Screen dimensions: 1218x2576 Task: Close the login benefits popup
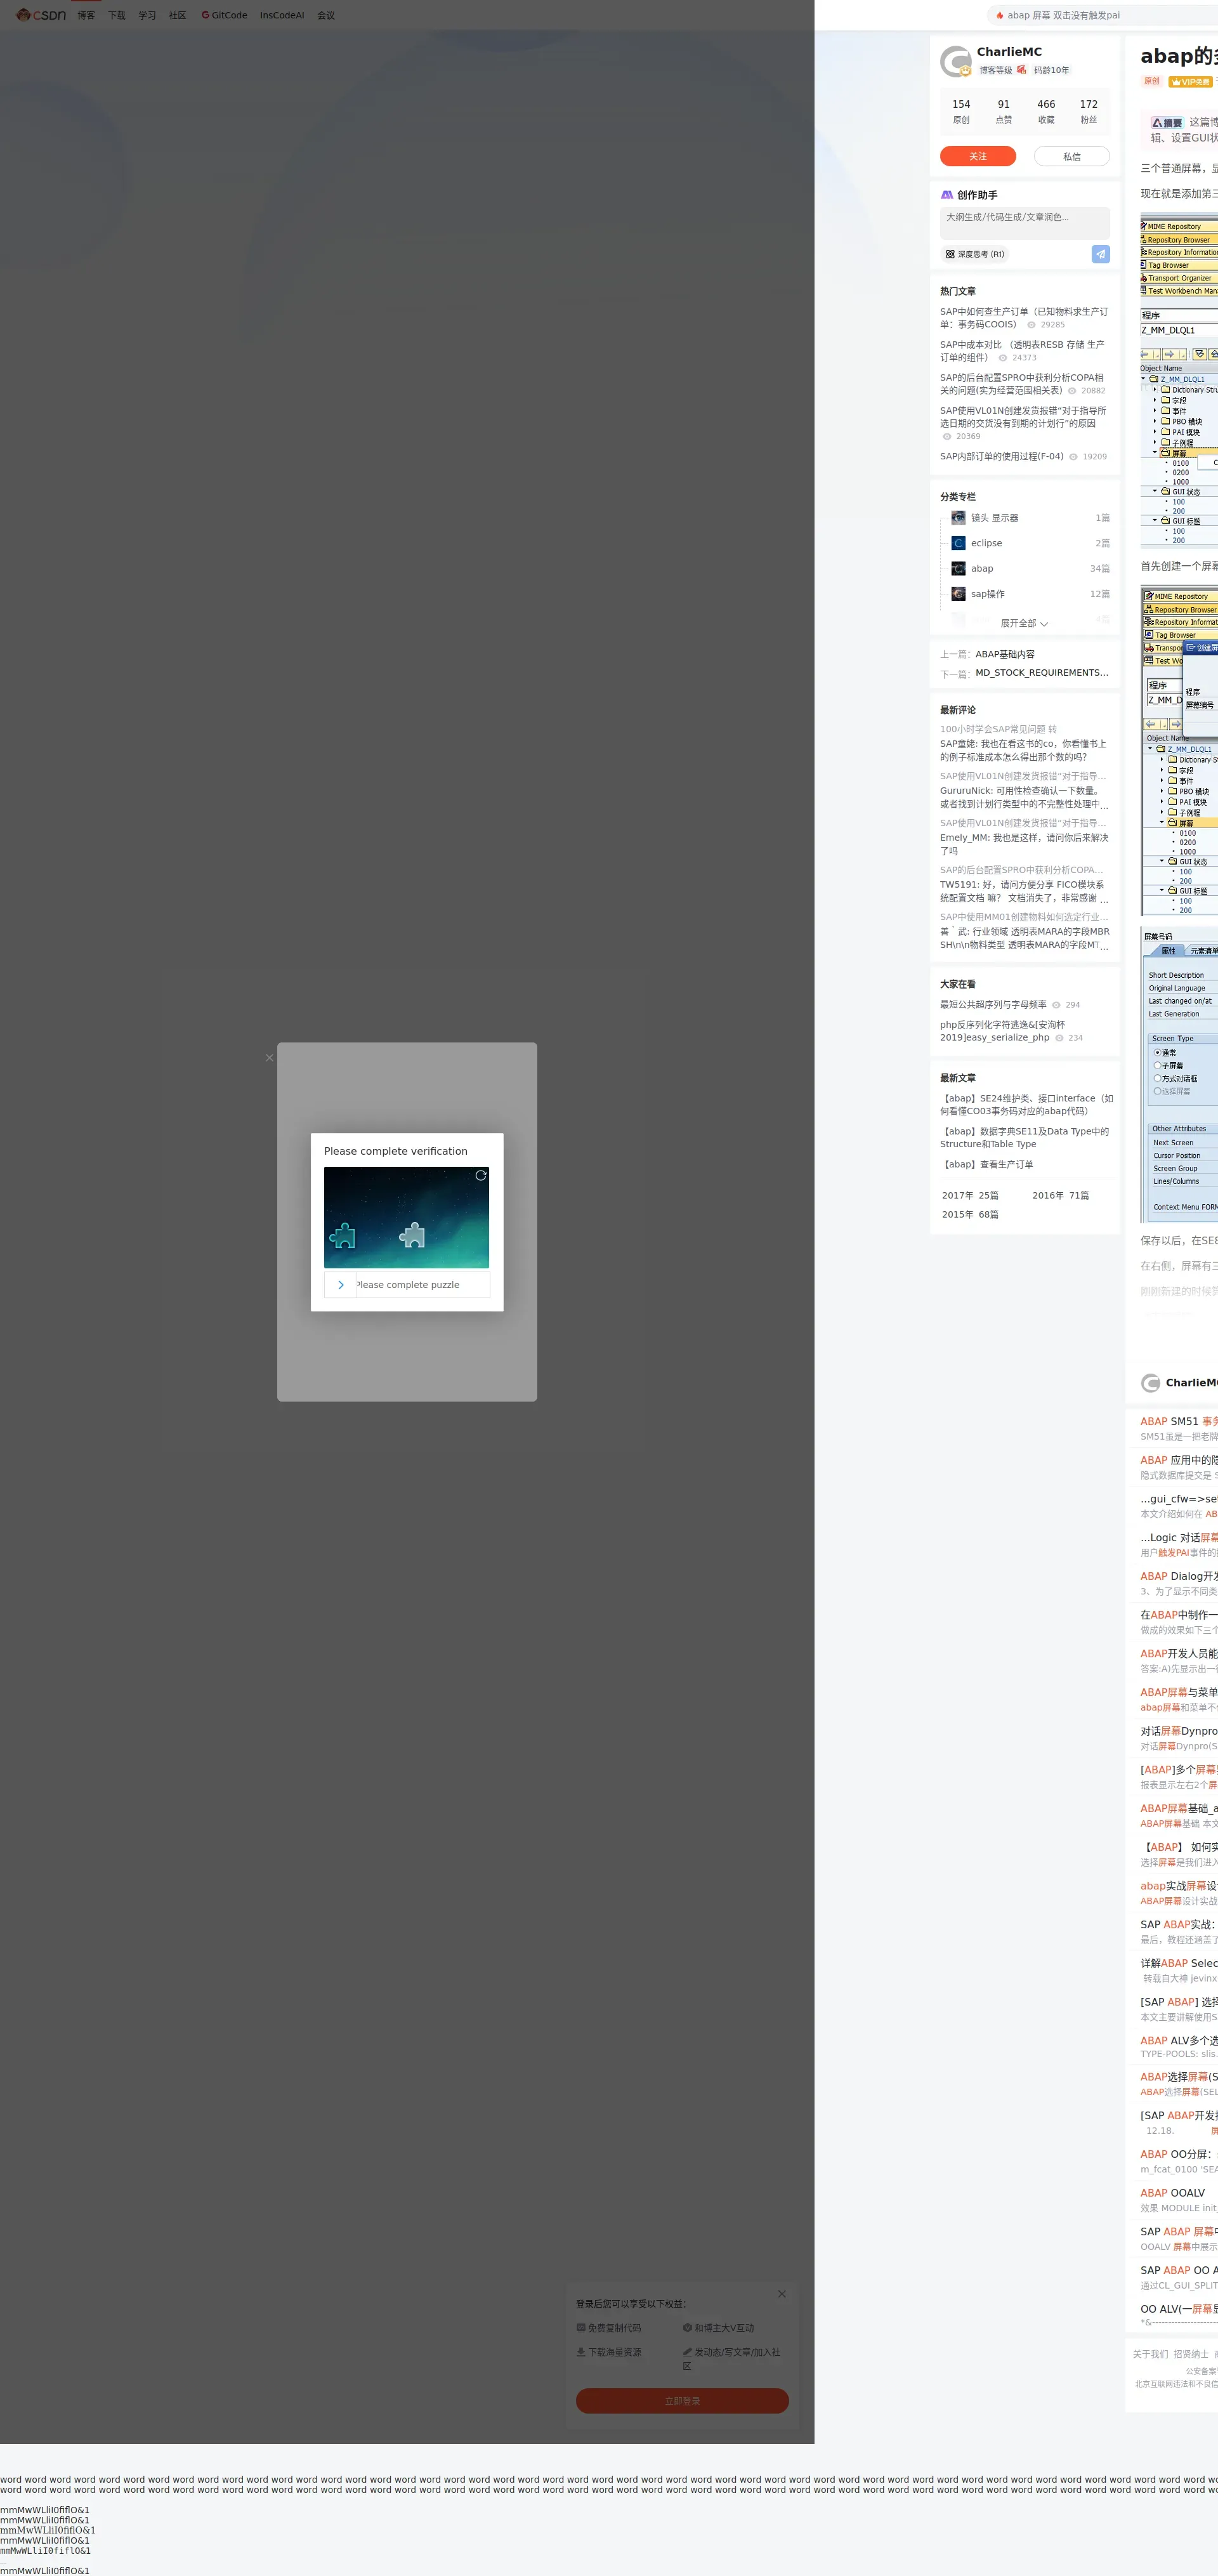click(x=782, y=2294)
